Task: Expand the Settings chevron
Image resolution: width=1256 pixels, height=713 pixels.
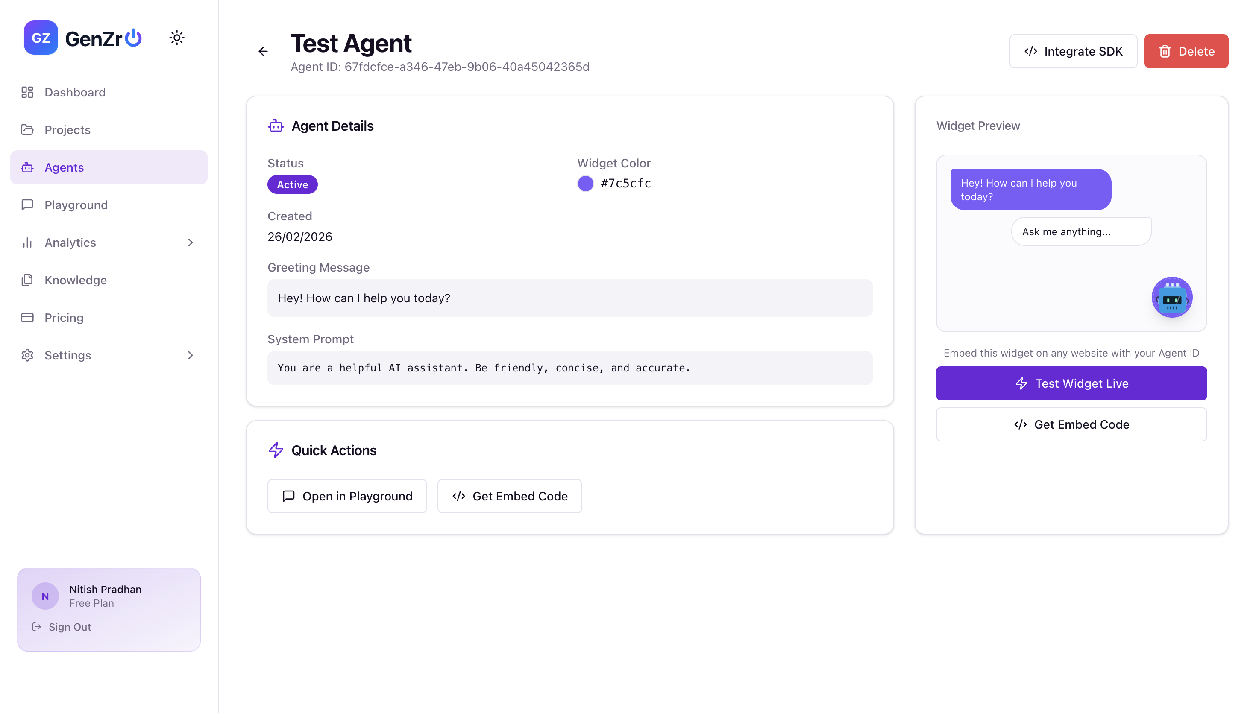Action: 191,355
